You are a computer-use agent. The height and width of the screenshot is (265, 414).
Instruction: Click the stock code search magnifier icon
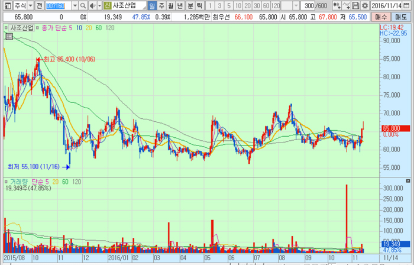click(83, 5)
